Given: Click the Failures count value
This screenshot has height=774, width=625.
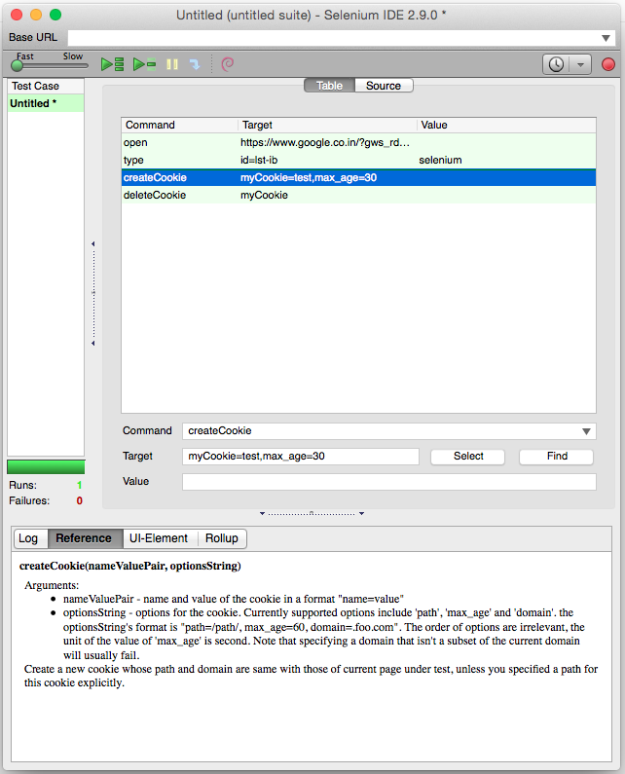Looking at the screenshot, I should pos(80,500).
